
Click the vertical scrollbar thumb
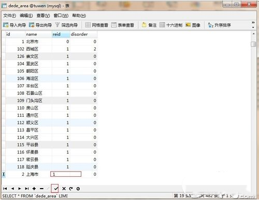point(253,44)
